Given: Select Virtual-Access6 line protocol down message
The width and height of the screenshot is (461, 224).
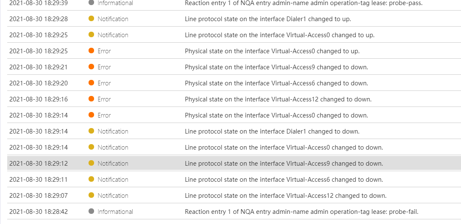Looking at the screenshot, I should pos(284,179).
